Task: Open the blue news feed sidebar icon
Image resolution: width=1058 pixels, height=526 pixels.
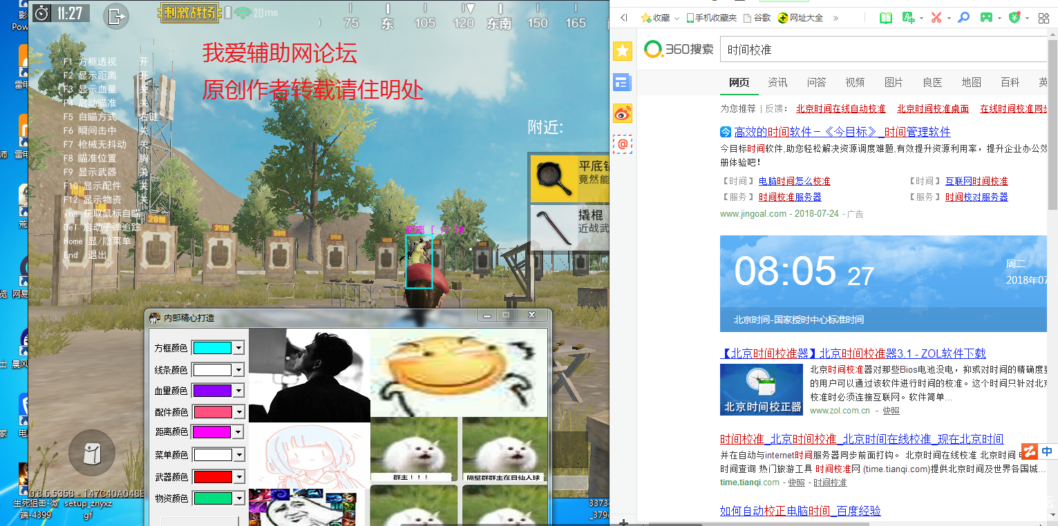Action: [x=623, y=83]
